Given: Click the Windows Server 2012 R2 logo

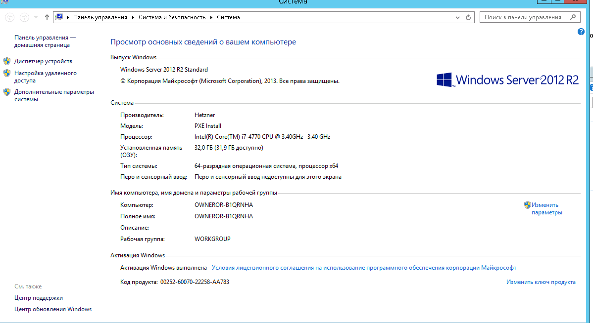Looking at the screenshot, I should (507, 80).
